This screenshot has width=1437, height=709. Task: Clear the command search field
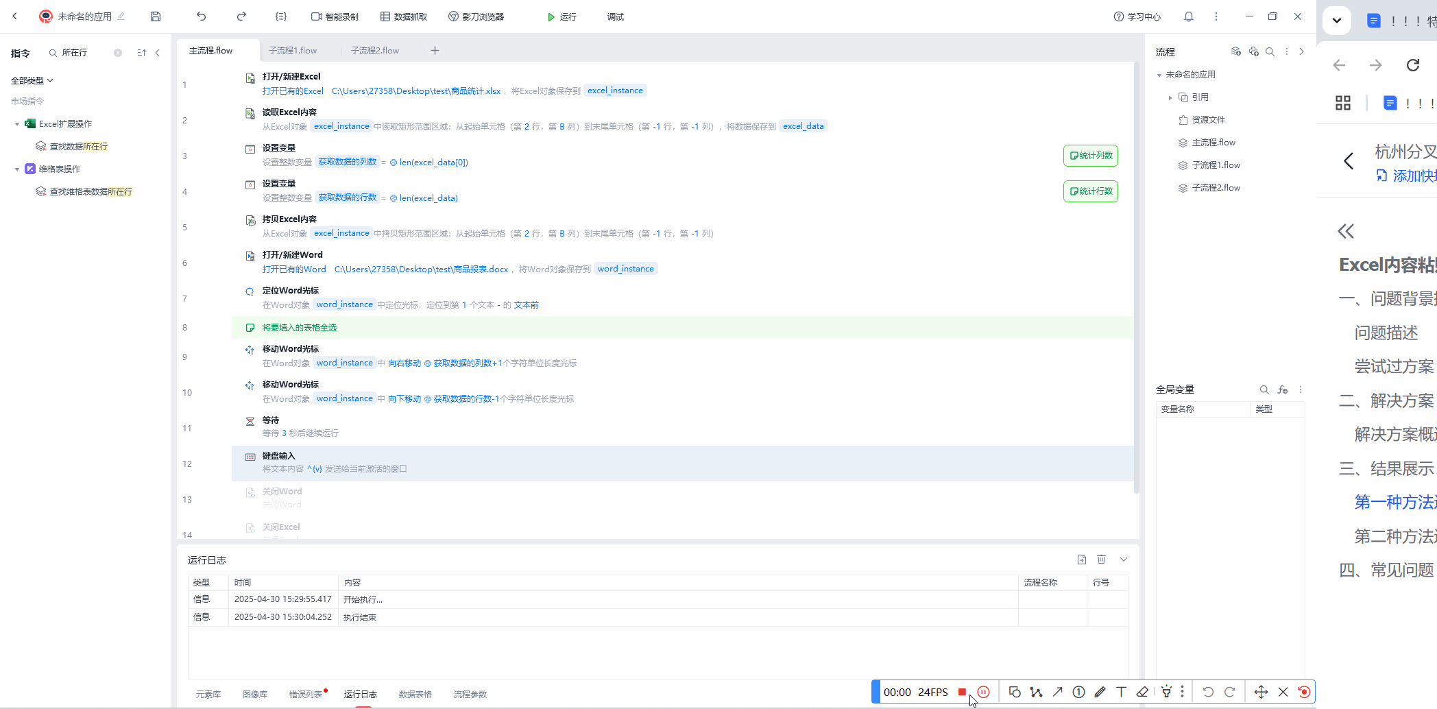coord(118,53)
